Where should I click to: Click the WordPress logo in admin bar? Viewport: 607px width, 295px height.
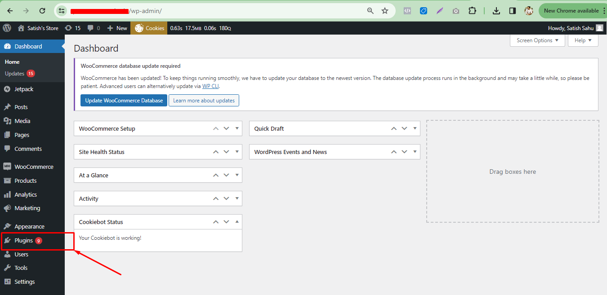pyautogui.click(x=7, y=28)
